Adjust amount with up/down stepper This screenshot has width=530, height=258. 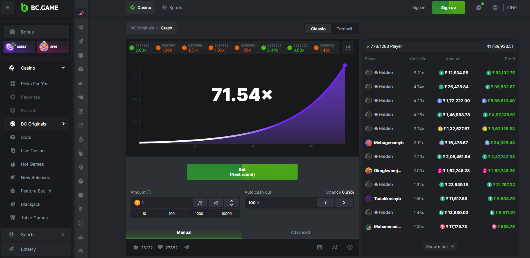point(232,203)
